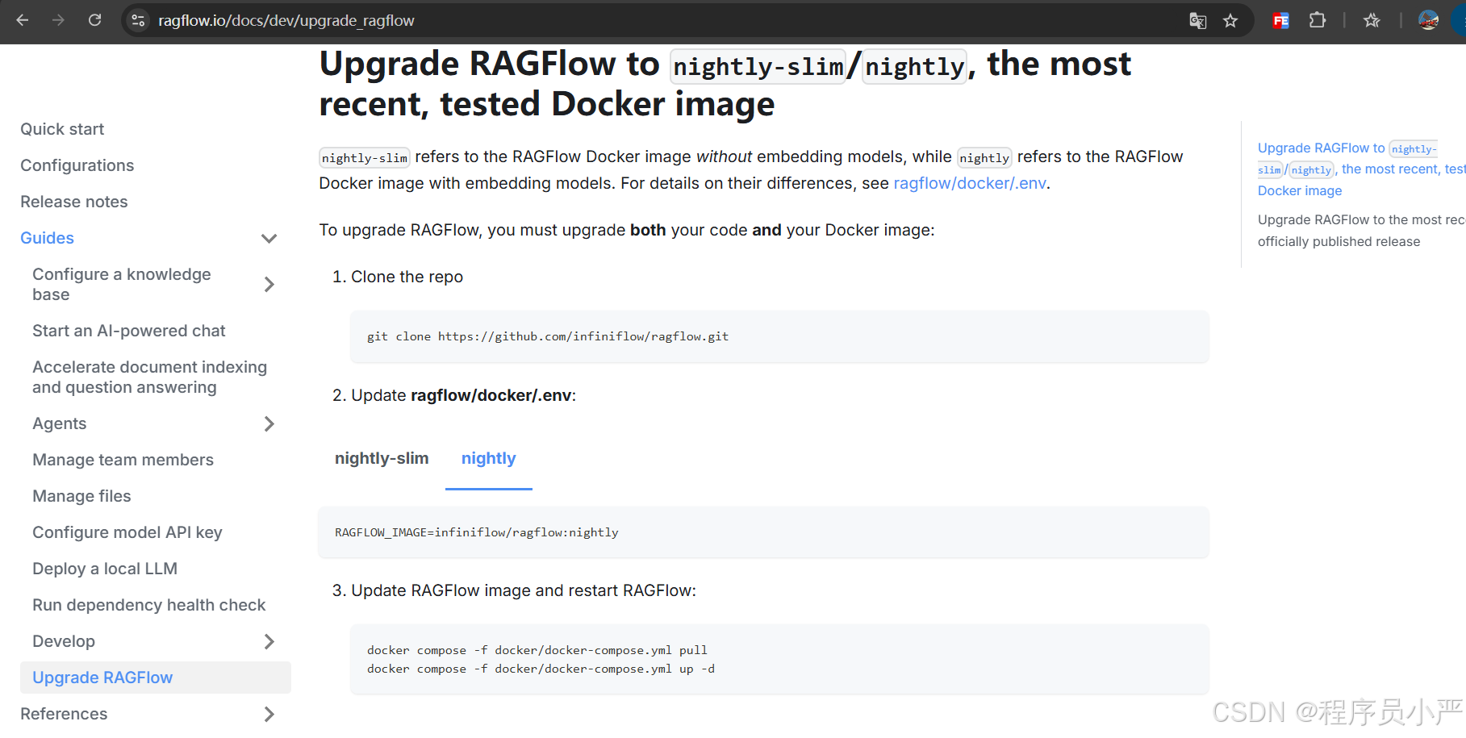The image size is (1466, 738).
Task: Go back to the previous page
Action: 23,20
